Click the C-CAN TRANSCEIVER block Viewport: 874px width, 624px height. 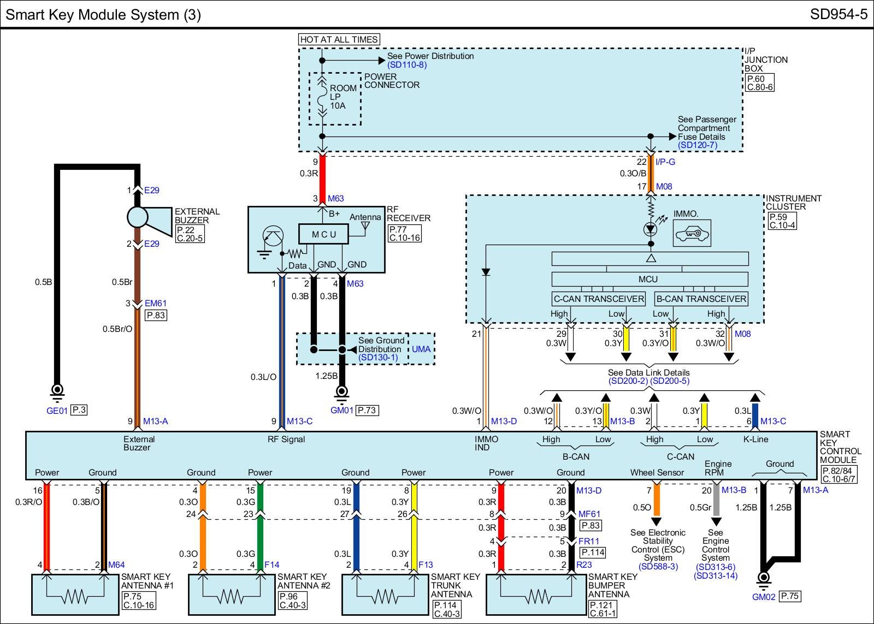pyautogui.click(x=599, y=299)
